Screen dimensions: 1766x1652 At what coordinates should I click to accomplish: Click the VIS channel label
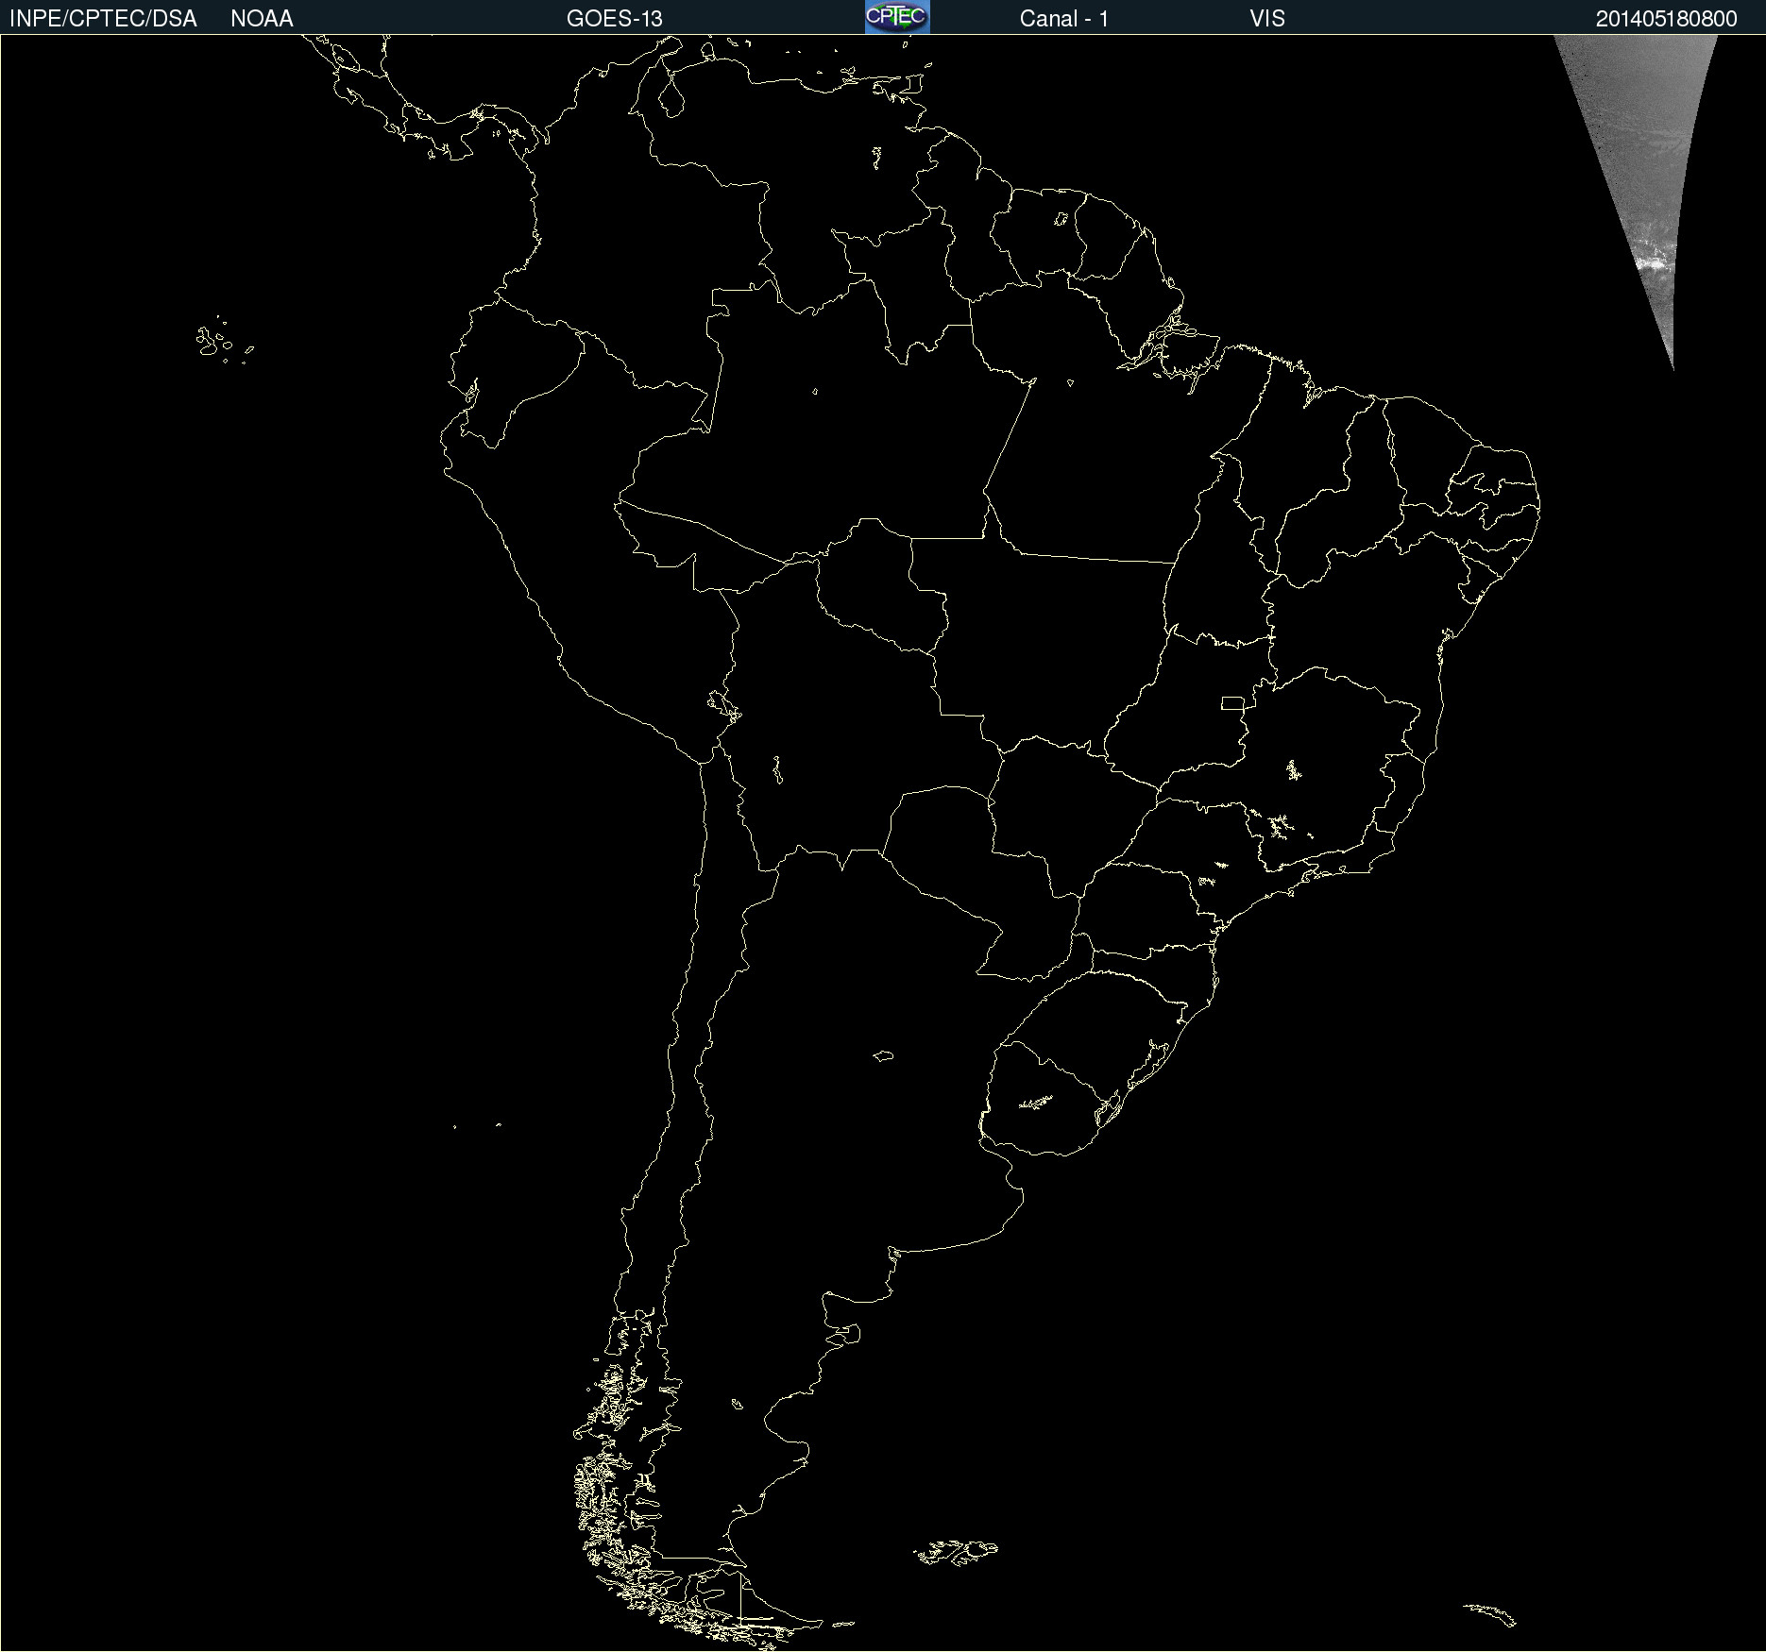click(x=1267, y=19)
